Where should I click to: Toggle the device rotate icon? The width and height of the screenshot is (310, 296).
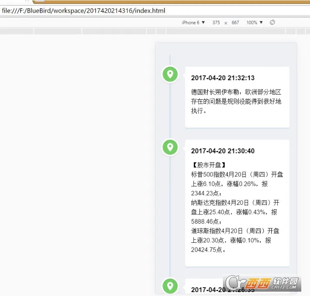pyautogui.click(x=272, y=22)
